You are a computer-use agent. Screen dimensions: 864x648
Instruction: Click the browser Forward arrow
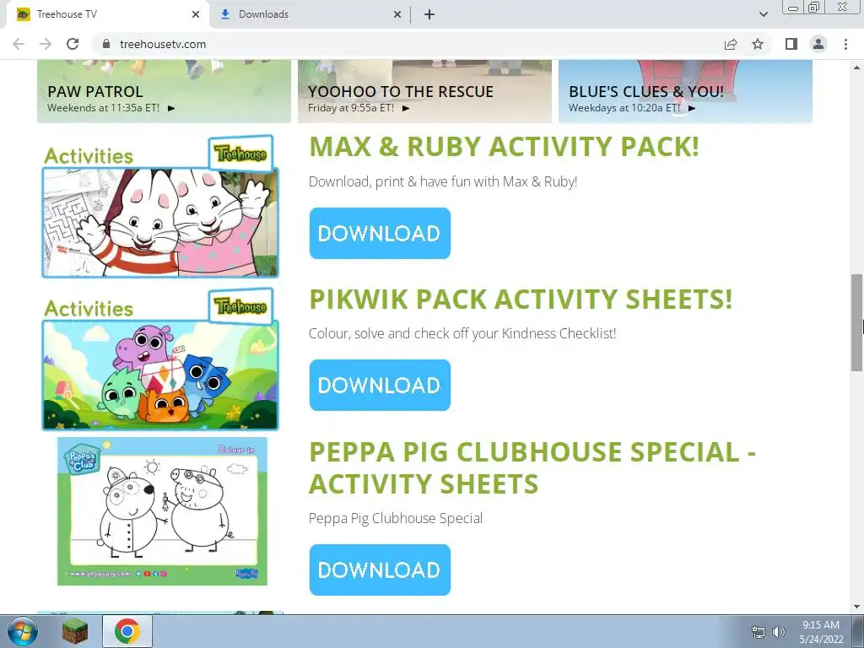pyautogui.click(x=46, y=44)
